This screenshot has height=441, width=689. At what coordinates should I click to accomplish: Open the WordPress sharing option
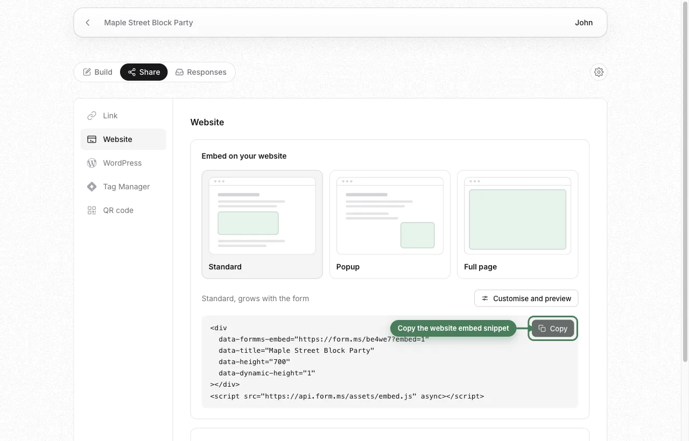123,163
